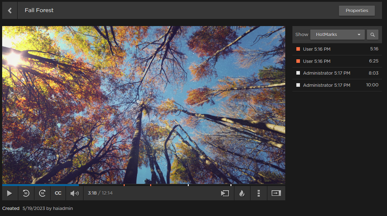This screenshot has width=387, height=216.
Task: Click the share-to-screen icon in the player bar
Action: coord(225,193)
